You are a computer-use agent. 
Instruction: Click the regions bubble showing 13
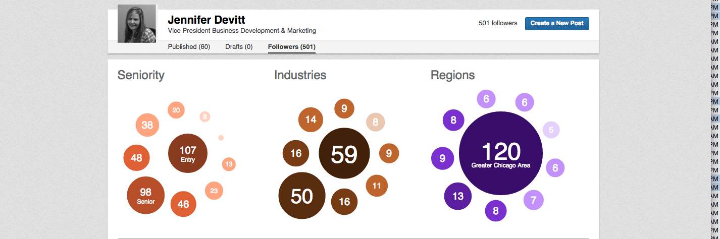pos(457,196)
